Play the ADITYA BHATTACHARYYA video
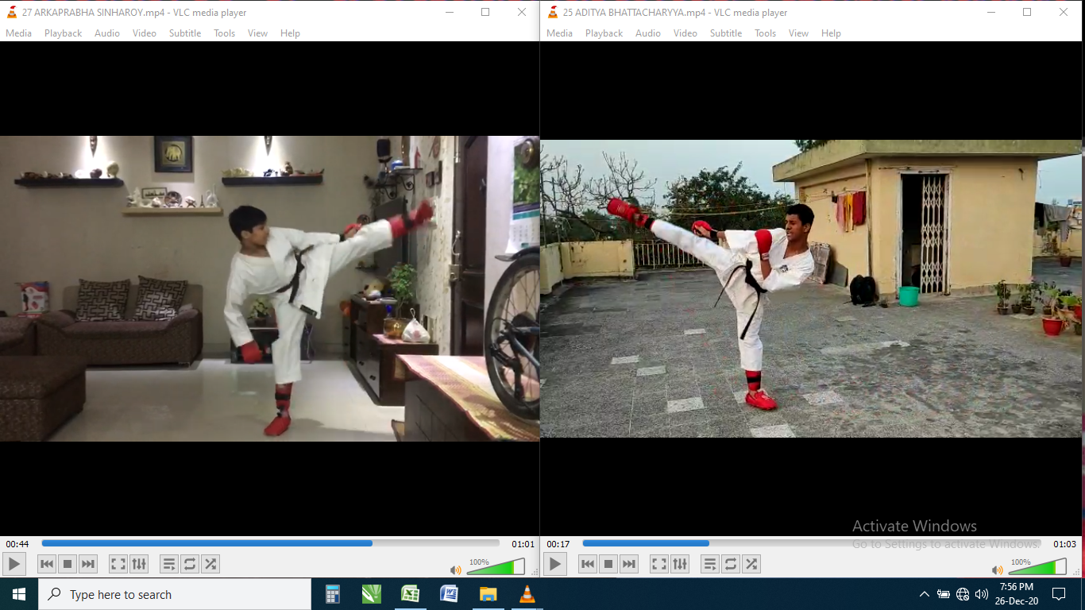The height and width of the screenshot is (610, 1085). [x=554, y=564]
